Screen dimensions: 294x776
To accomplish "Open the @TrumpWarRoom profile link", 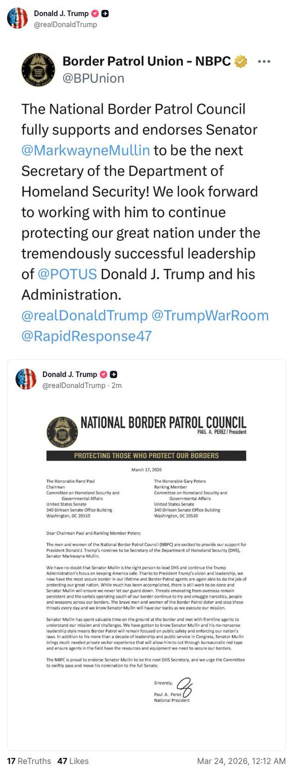I will (211, 316).
